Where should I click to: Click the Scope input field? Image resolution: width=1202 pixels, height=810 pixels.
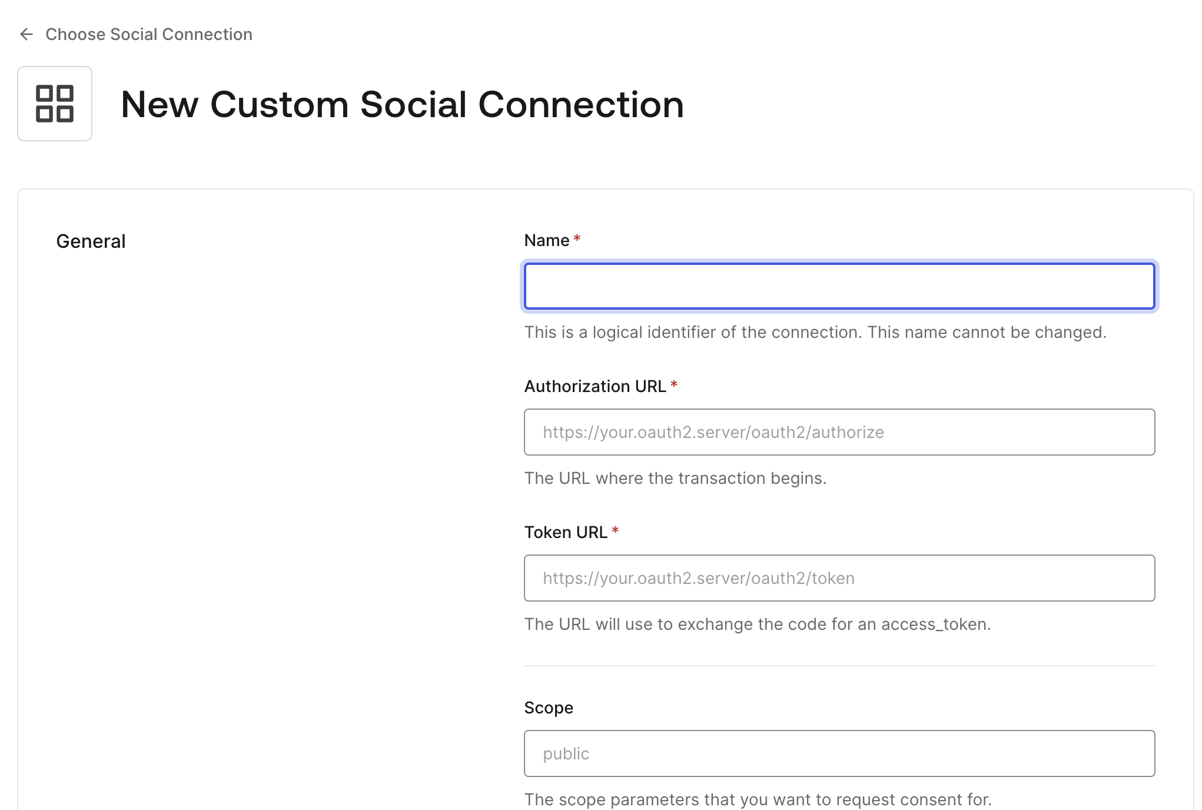tap(839, 753)
